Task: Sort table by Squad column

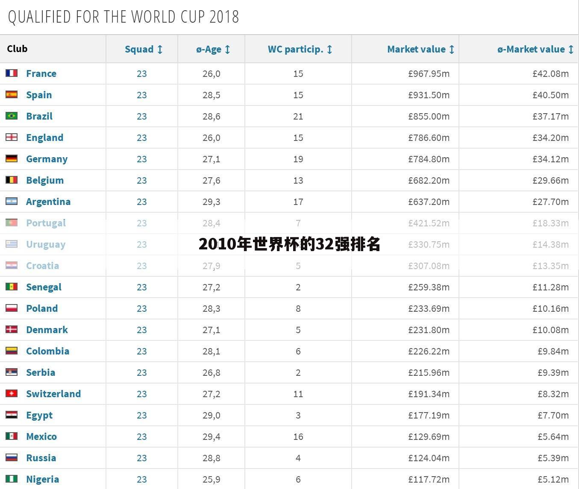Action: (144, 49)
